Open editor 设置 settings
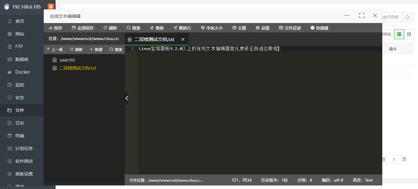The width and height of the screenshot is (418, 189). [262, 28]
